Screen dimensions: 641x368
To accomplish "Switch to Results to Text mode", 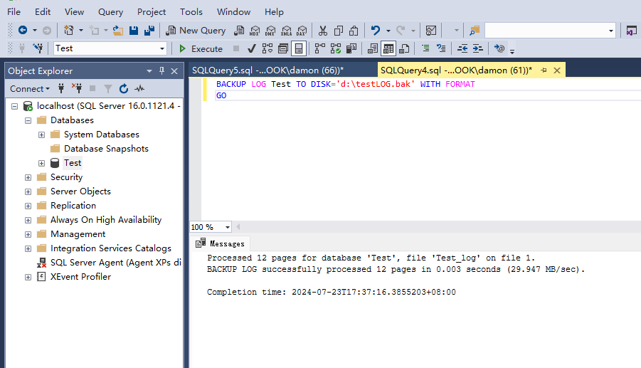I will click(x=372, y=48).
